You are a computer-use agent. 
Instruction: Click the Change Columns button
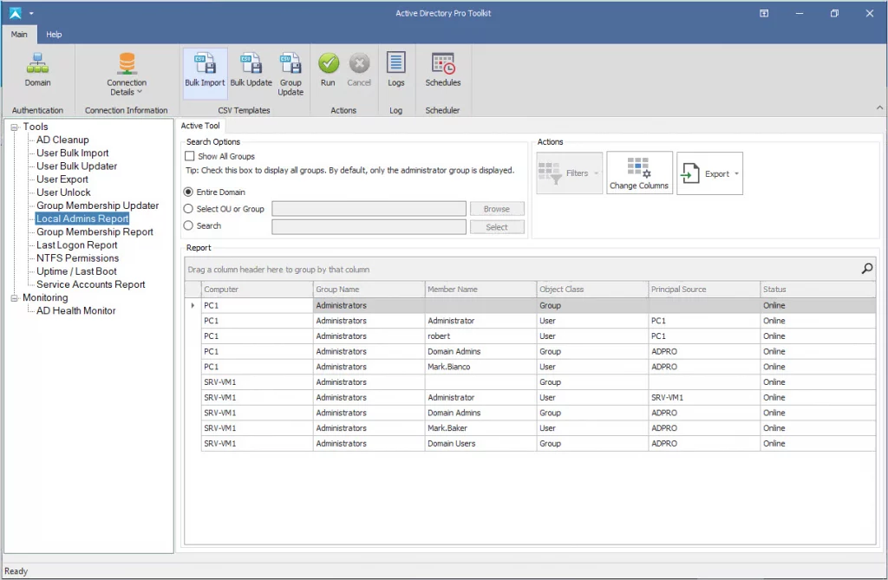pyautogui.click(x=639, y=173)
